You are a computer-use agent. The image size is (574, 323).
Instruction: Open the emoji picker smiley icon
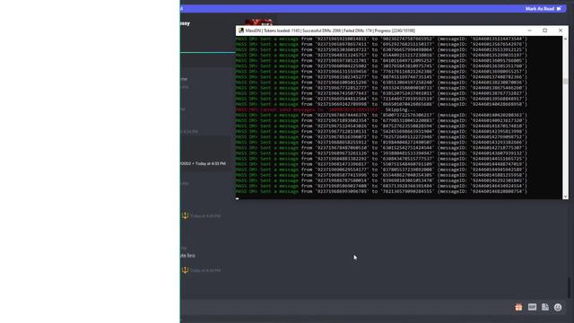coord(558,307)
